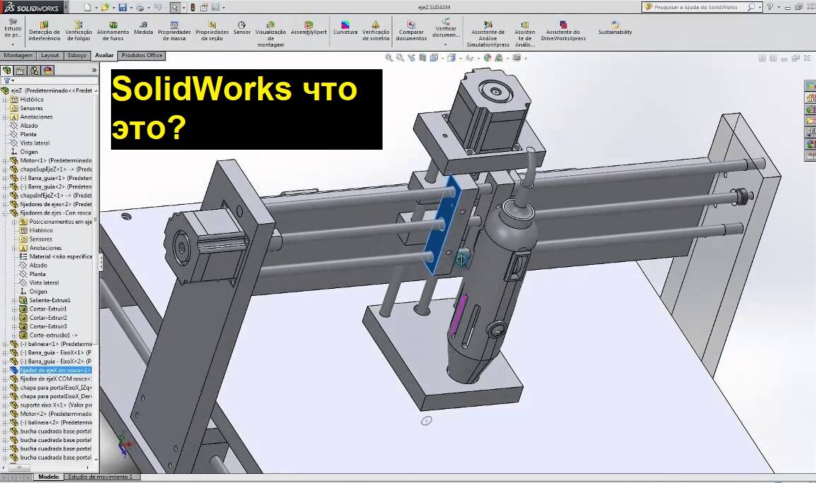Select ejeZ root assembly in tree

[x=51, y=90]
